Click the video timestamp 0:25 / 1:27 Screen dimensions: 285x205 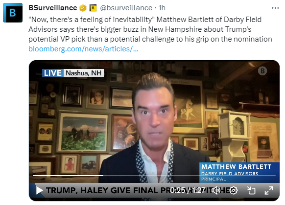(188, 190)
